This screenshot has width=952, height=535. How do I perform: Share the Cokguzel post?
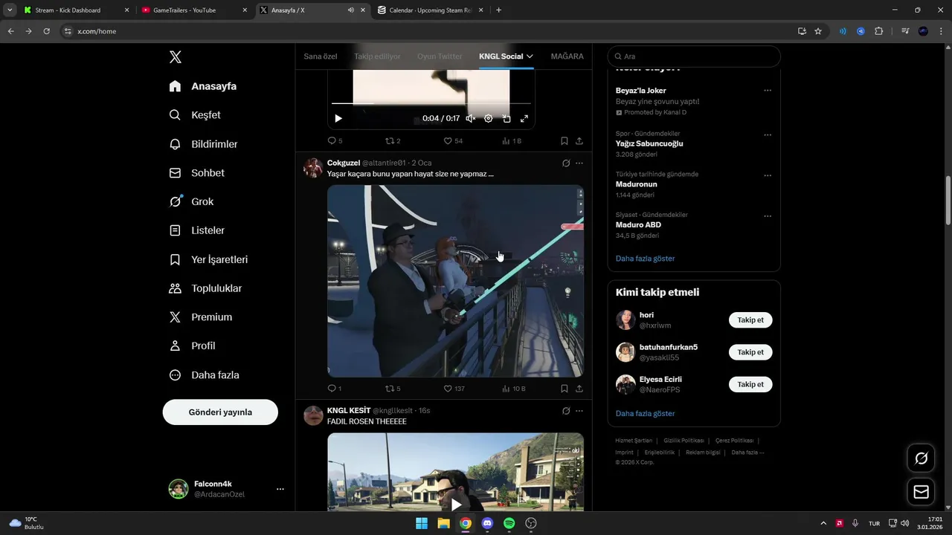coord(579,389)
